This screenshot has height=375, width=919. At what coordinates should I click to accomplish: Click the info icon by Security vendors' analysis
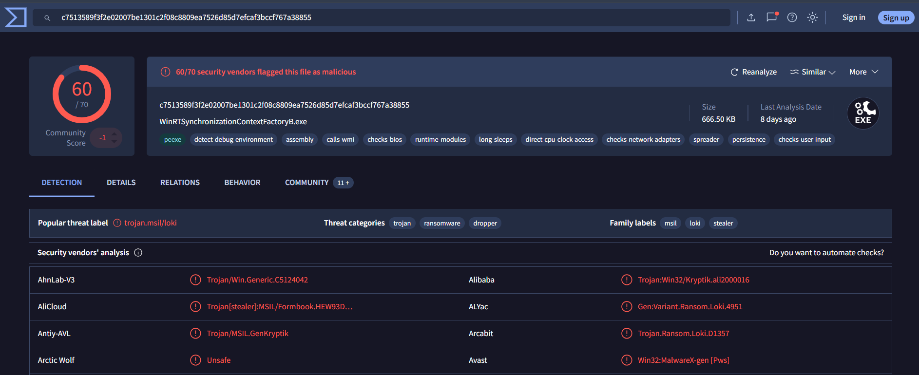coord(138,252)
